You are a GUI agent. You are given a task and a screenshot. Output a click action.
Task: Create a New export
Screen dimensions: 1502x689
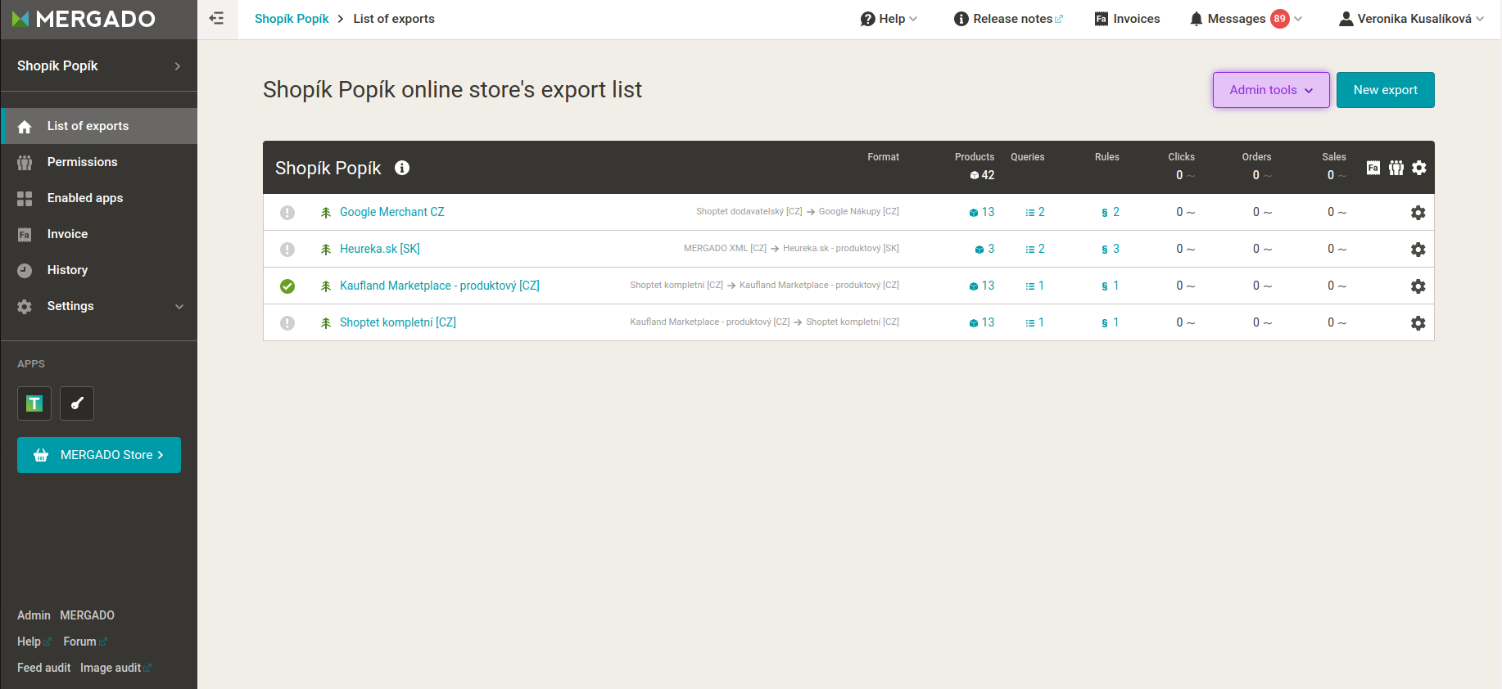(x=1385, y=90)
